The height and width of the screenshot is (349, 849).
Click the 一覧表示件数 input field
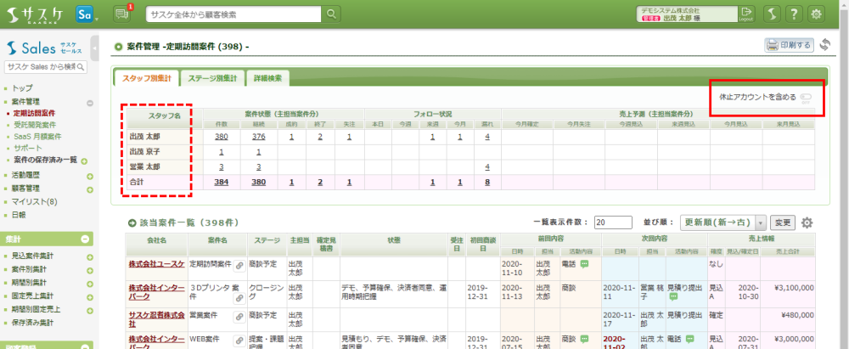coord(611,222)
